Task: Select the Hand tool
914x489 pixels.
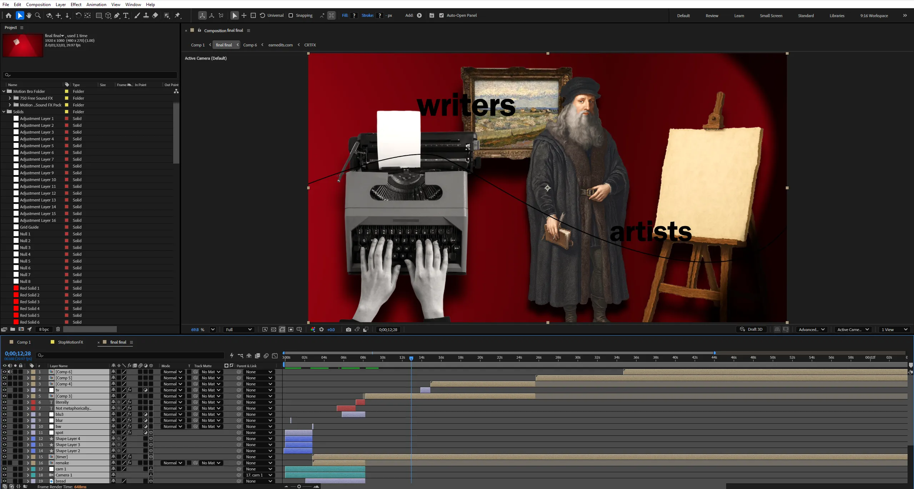Action: click(29, 15)
